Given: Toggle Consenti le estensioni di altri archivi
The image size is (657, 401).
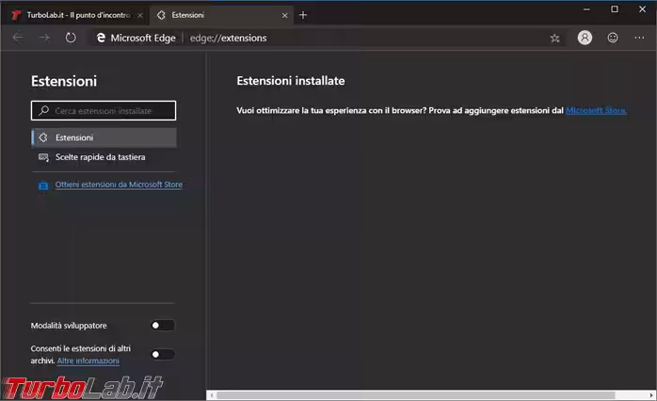Looking at the screenshot, I should pyautogui.click(x=163, y=354).
